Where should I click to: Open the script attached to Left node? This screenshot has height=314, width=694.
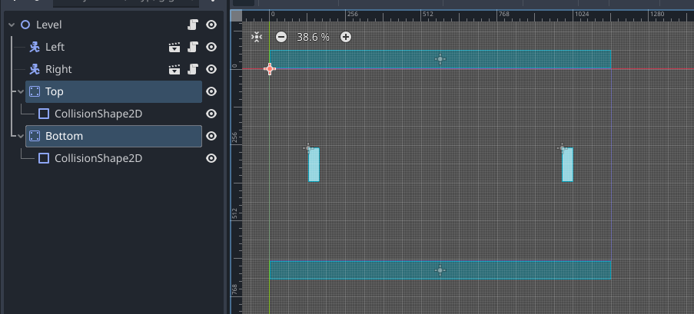coord(194,47)
